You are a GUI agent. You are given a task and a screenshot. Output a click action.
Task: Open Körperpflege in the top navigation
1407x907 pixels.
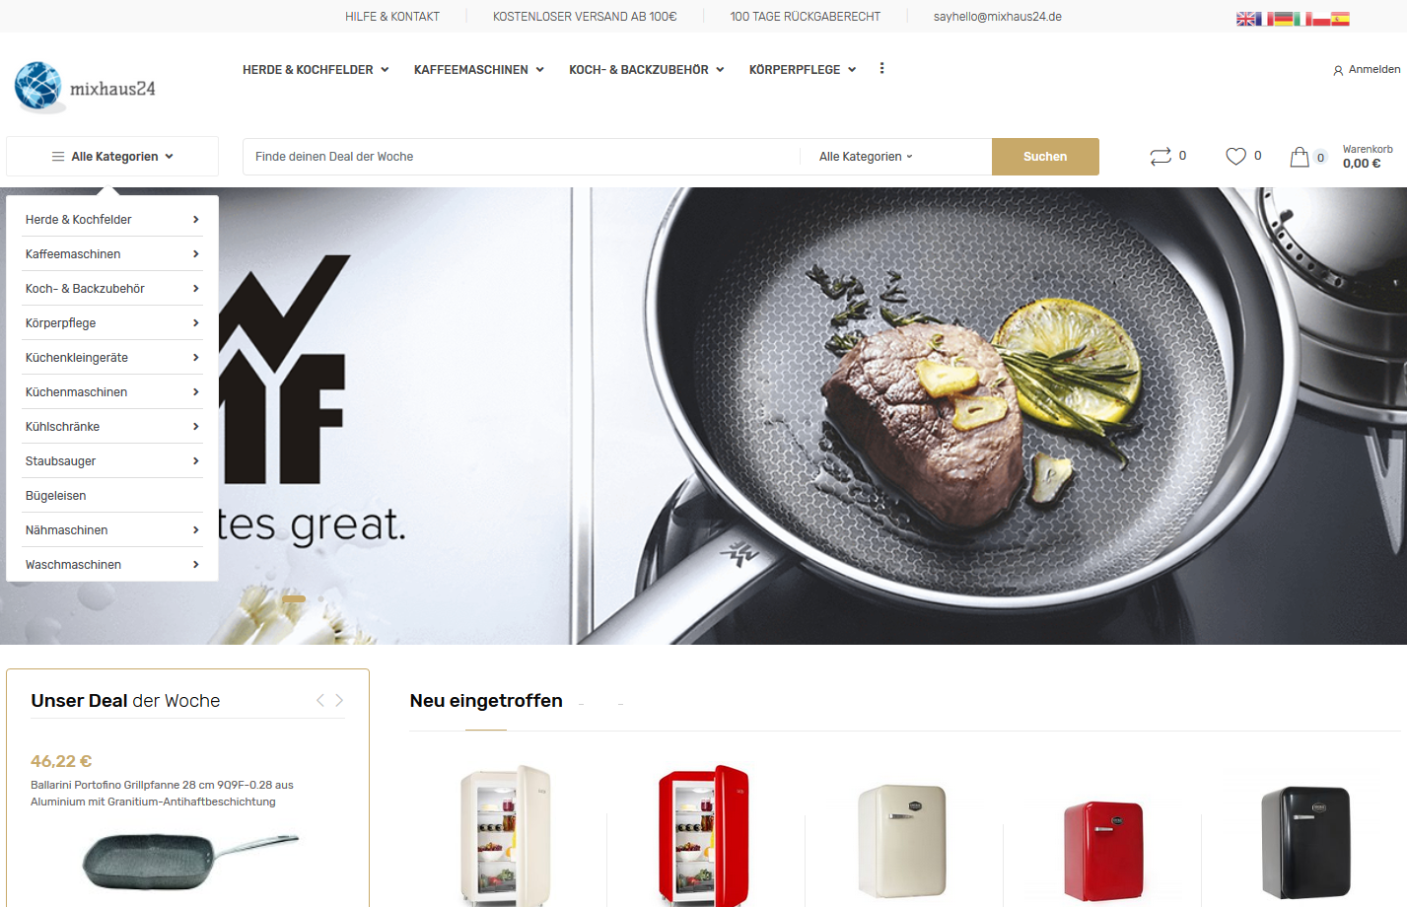pos(803,70)
